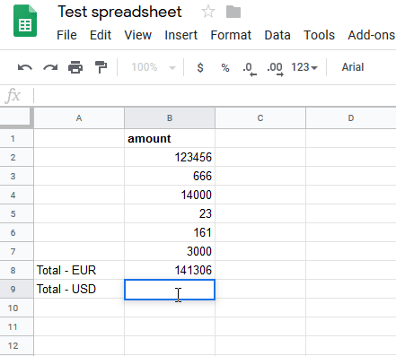Star the Test spreadsheet document

coord(208,13)
